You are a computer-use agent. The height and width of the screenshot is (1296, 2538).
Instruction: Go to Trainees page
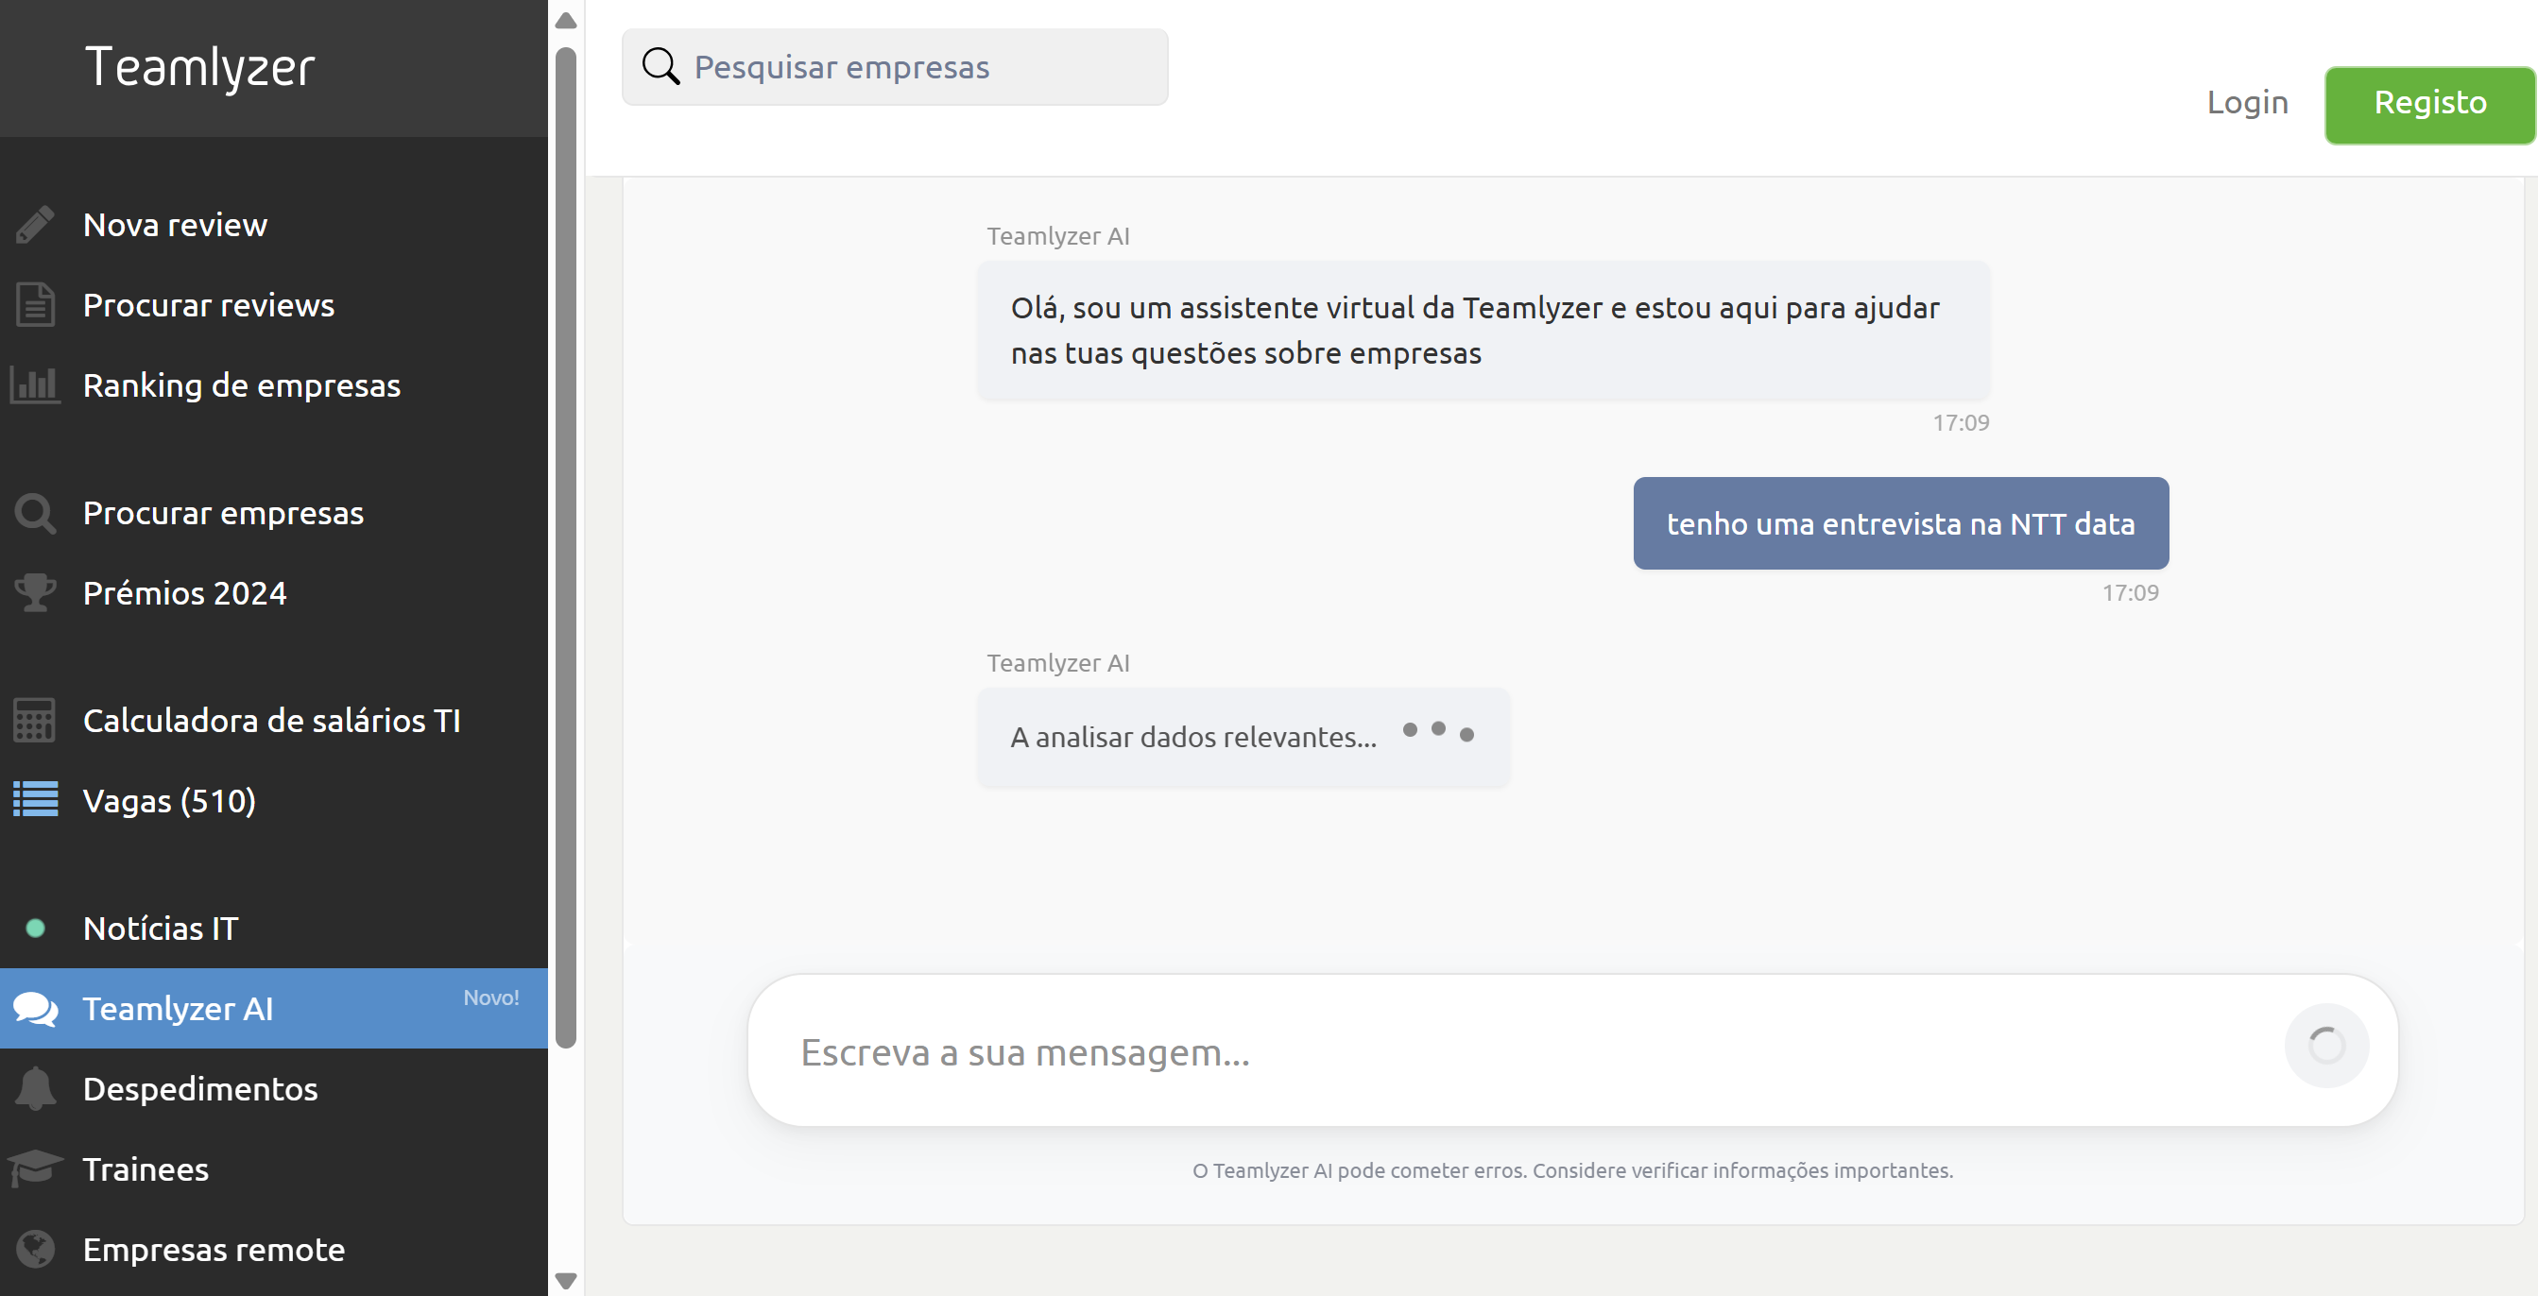coord(274,1168)
